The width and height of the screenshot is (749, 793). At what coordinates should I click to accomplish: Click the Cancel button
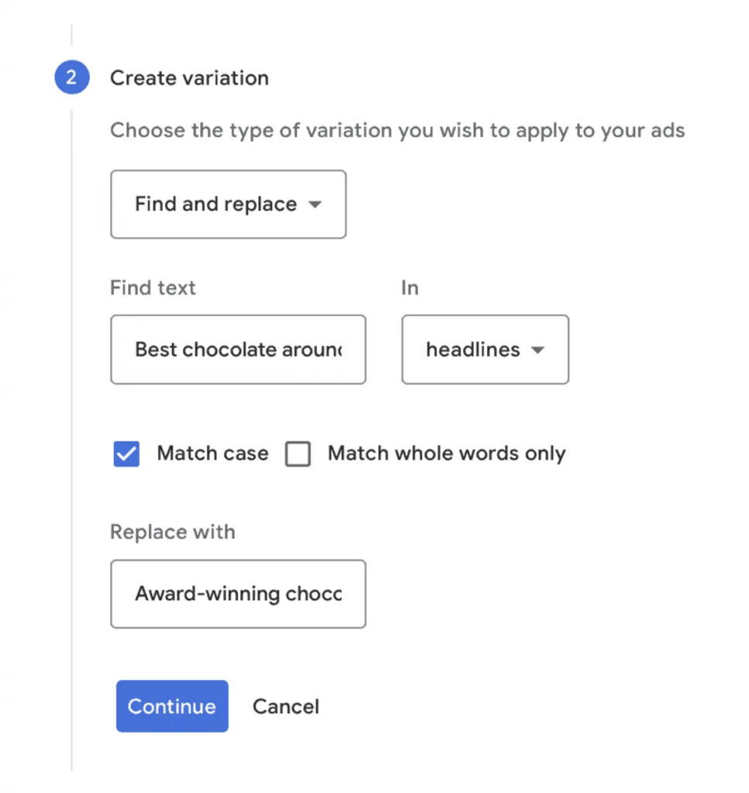pos(286,706)
